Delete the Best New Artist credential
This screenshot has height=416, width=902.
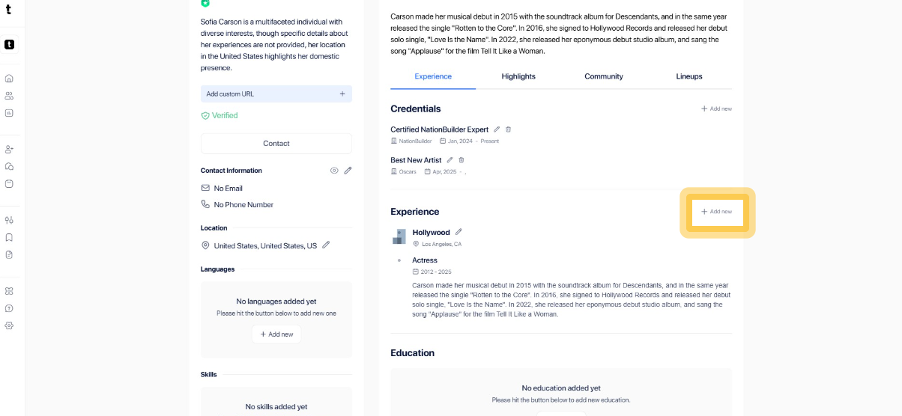point(461,160)
